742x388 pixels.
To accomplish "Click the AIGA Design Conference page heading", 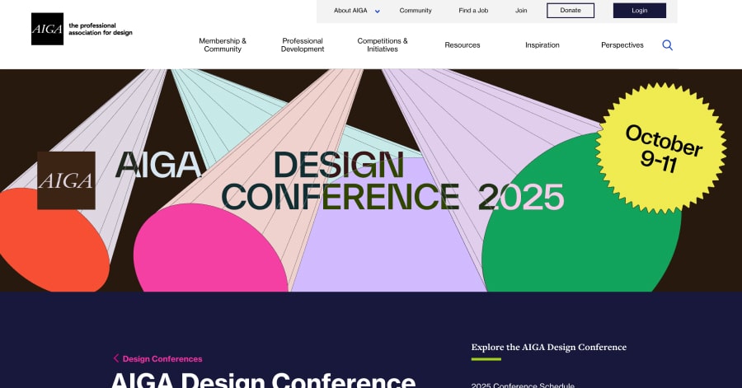I will tap(263, 380).
